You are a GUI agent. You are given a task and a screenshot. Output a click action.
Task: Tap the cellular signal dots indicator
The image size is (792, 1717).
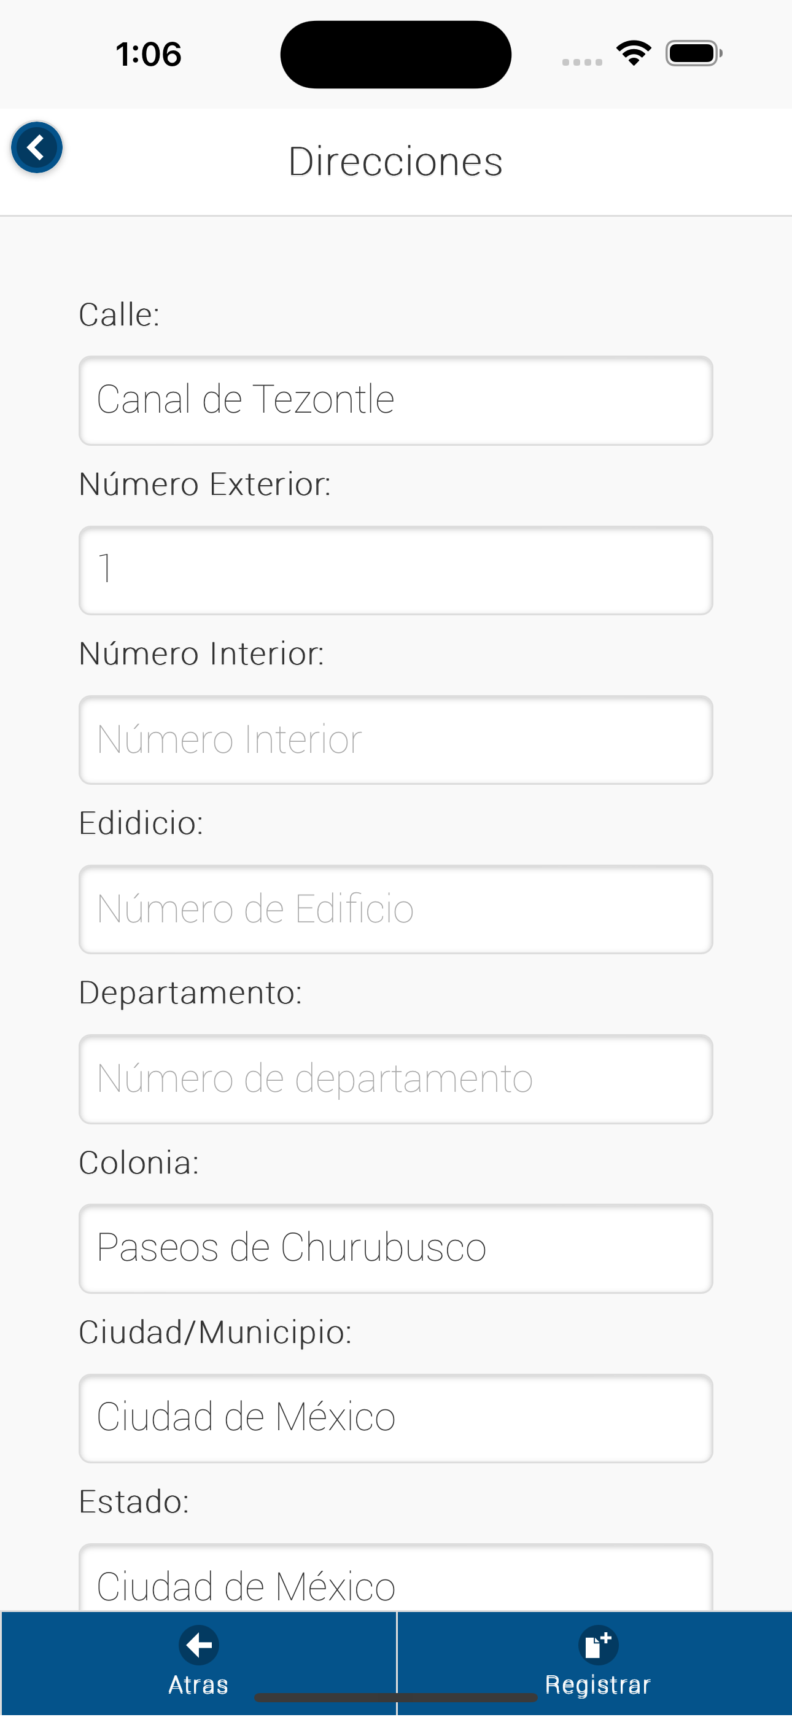582,62
